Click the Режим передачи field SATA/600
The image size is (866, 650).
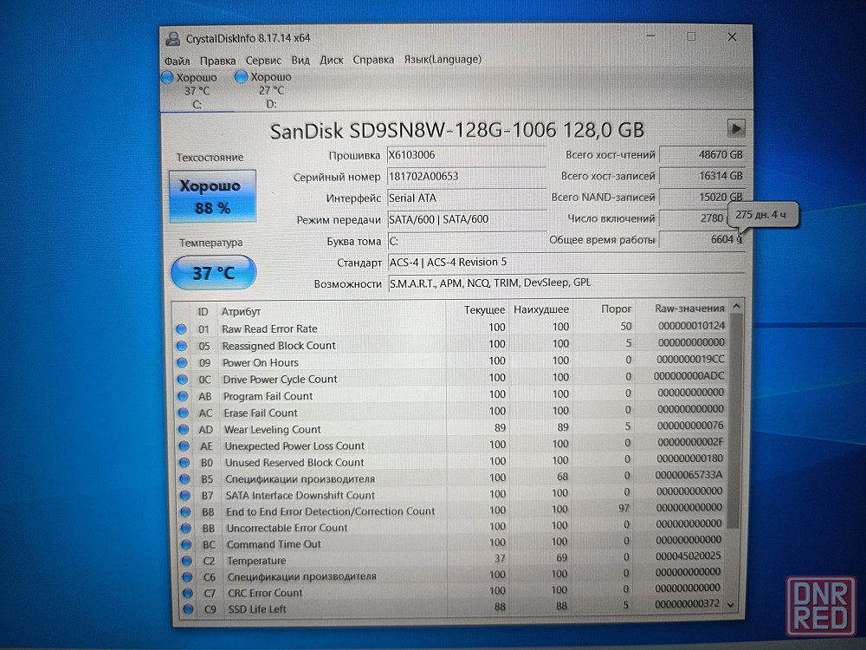point(466,219)
